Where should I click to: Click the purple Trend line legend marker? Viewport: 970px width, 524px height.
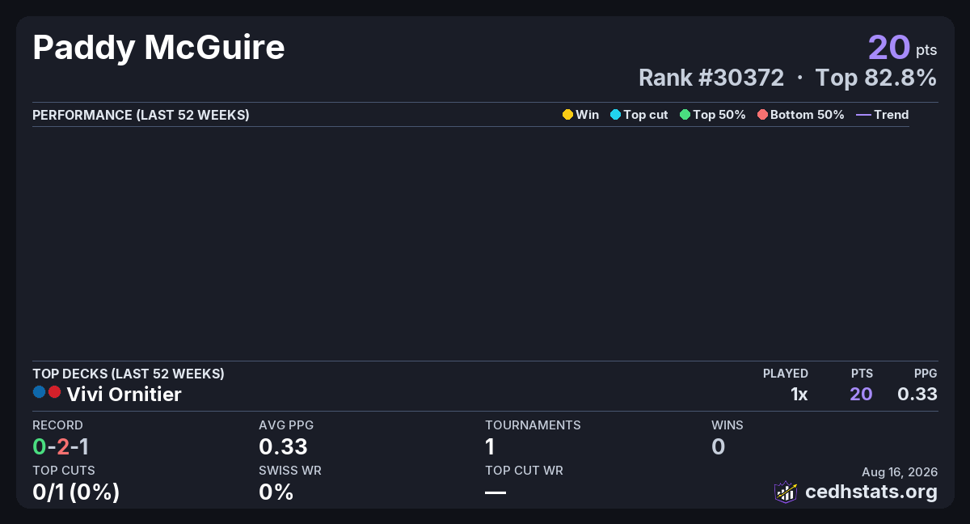click(863, 115)
